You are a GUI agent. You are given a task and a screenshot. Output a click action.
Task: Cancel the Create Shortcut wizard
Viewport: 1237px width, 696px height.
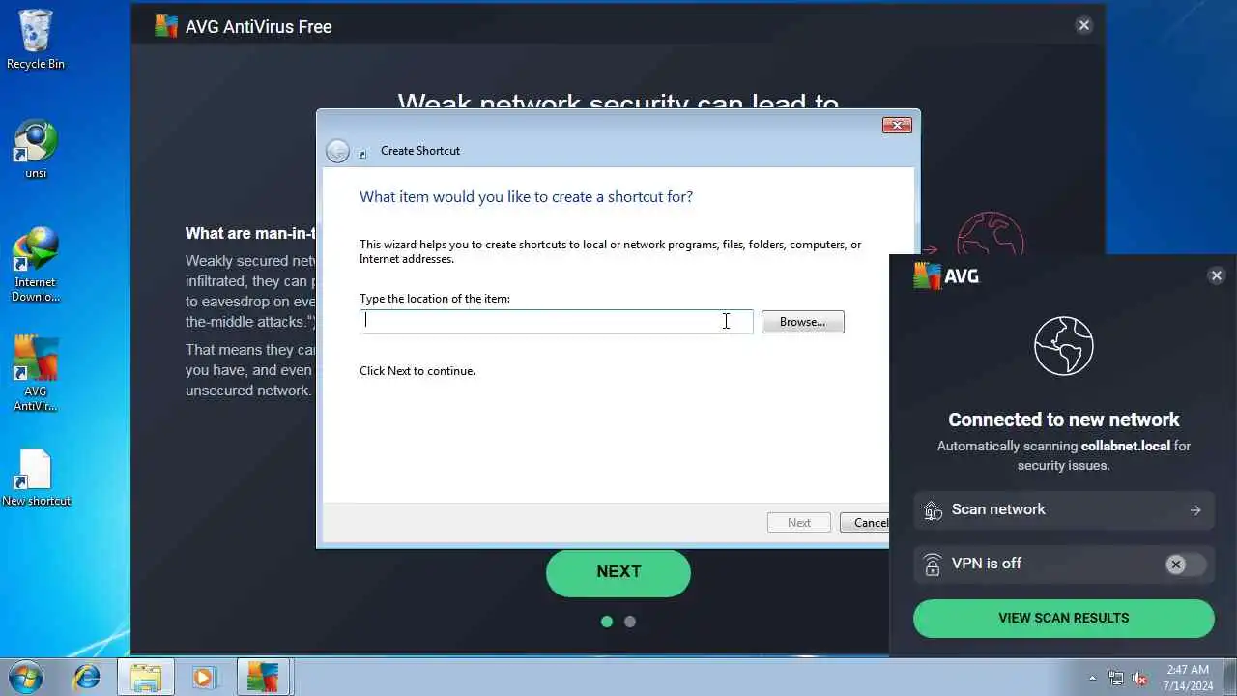[865, 523]
